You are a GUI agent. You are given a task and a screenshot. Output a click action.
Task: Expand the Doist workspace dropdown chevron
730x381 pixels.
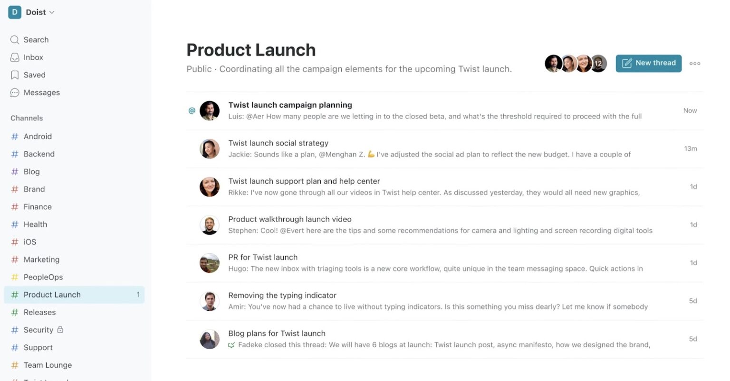[51, 12]
